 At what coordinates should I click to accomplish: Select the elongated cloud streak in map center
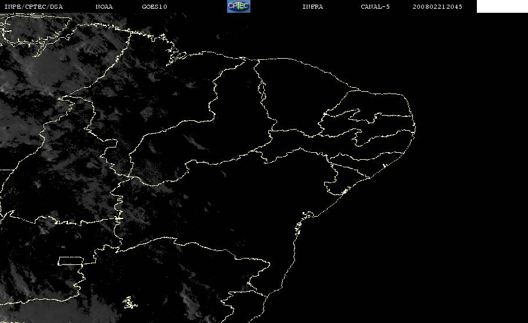195,142
